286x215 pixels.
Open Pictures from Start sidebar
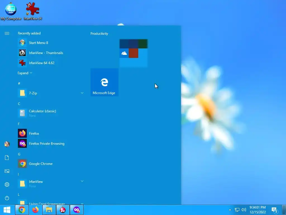pyautogui.click(x=7, y=171)
